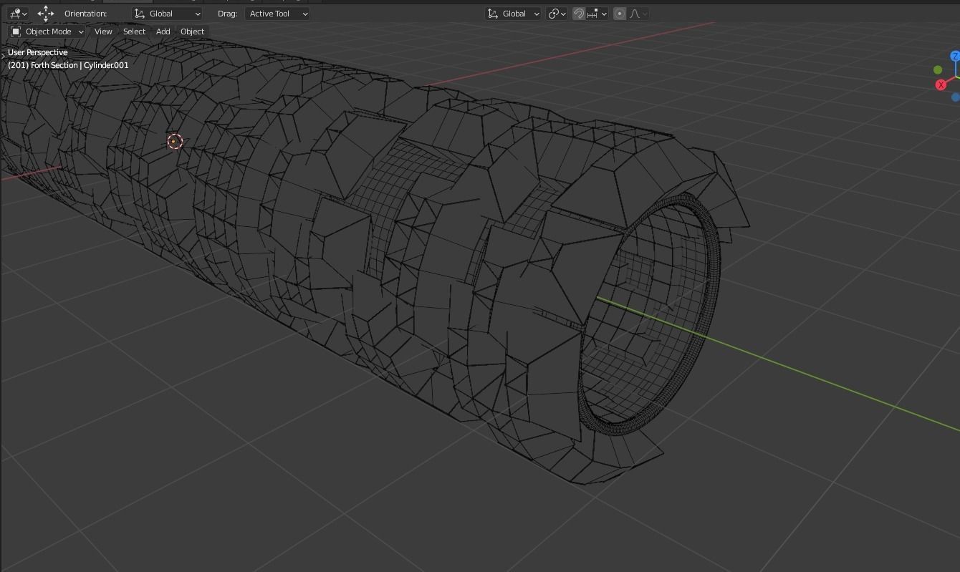Click the 'Drag:' label
The width and height of the screenshot is (960, 572).
tap(227, 14)
